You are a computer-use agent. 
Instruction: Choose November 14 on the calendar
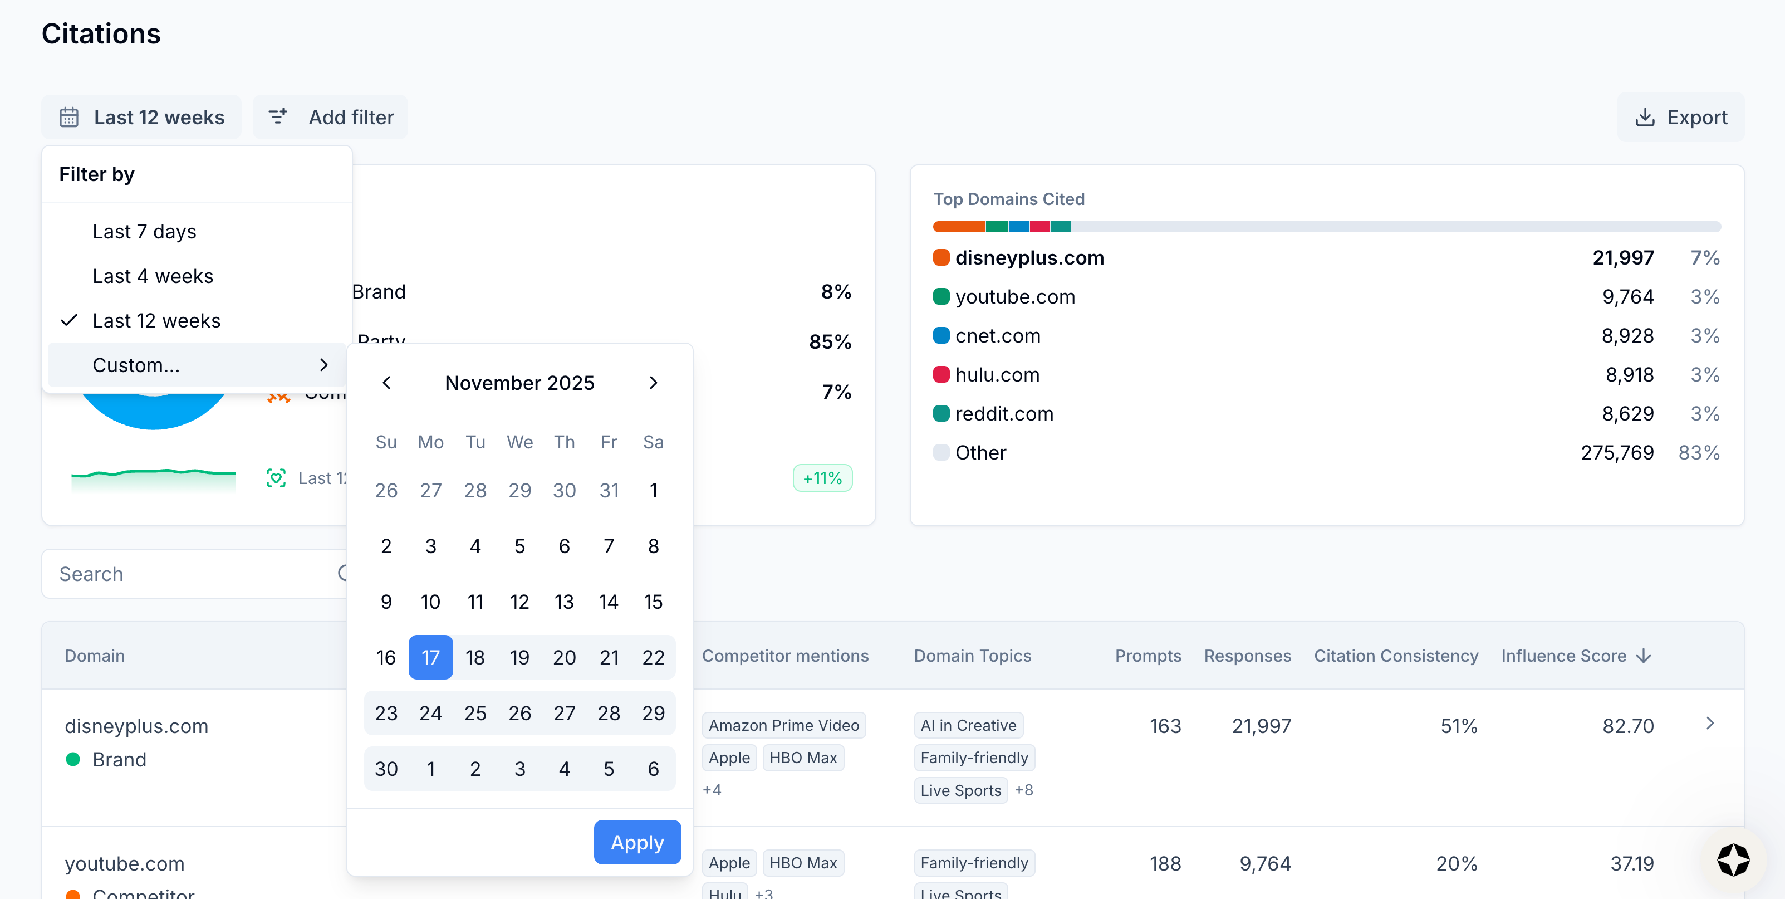click(x=609, y=602)
